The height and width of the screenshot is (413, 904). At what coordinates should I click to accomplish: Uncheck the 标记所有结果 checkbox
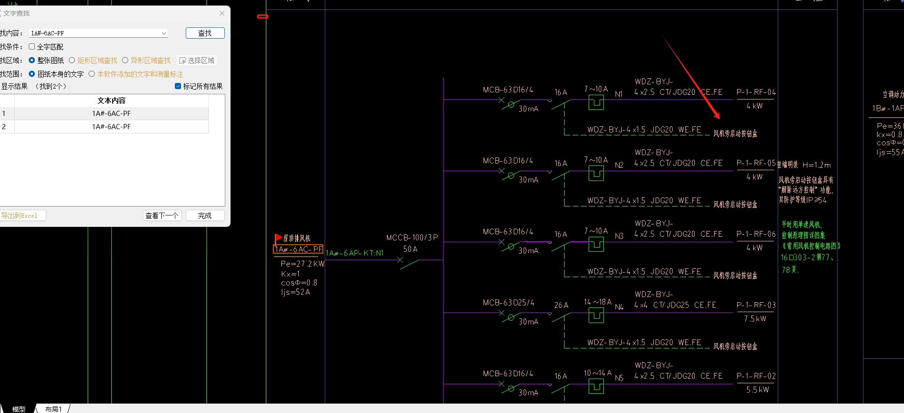(x=178, y=86)
